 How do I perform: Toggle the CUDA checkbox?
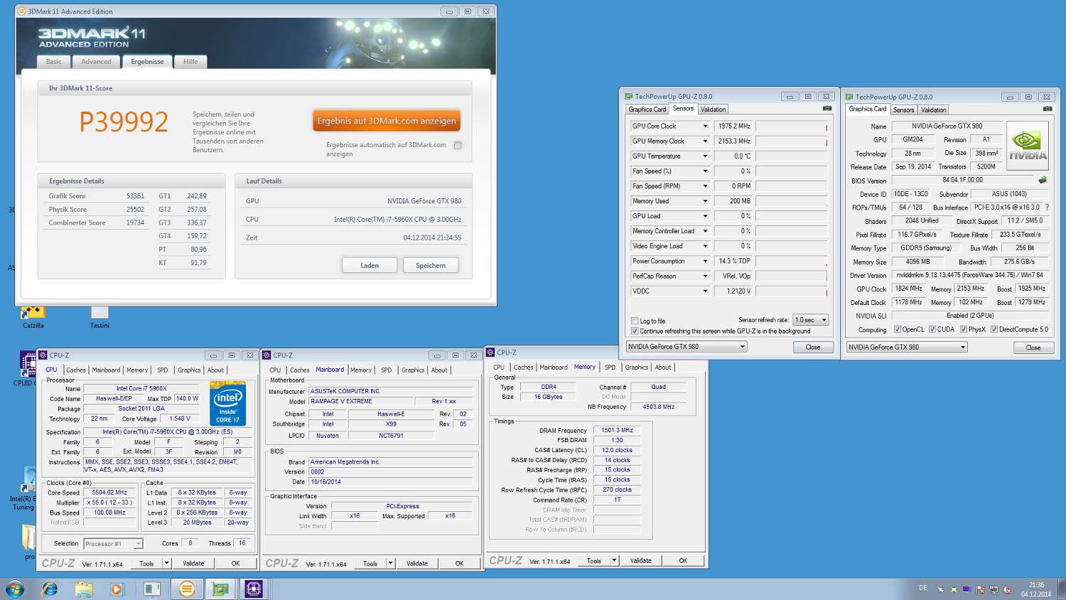coord(932,329)
